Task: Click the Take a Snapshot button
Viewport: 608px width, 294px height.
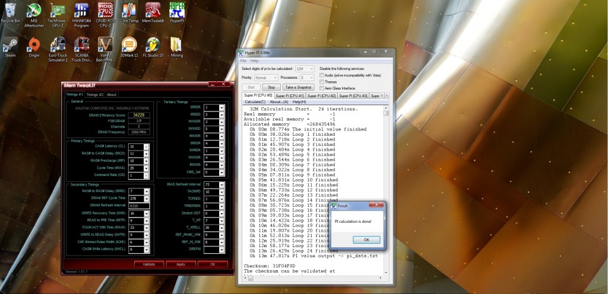Action: [299, 87]
